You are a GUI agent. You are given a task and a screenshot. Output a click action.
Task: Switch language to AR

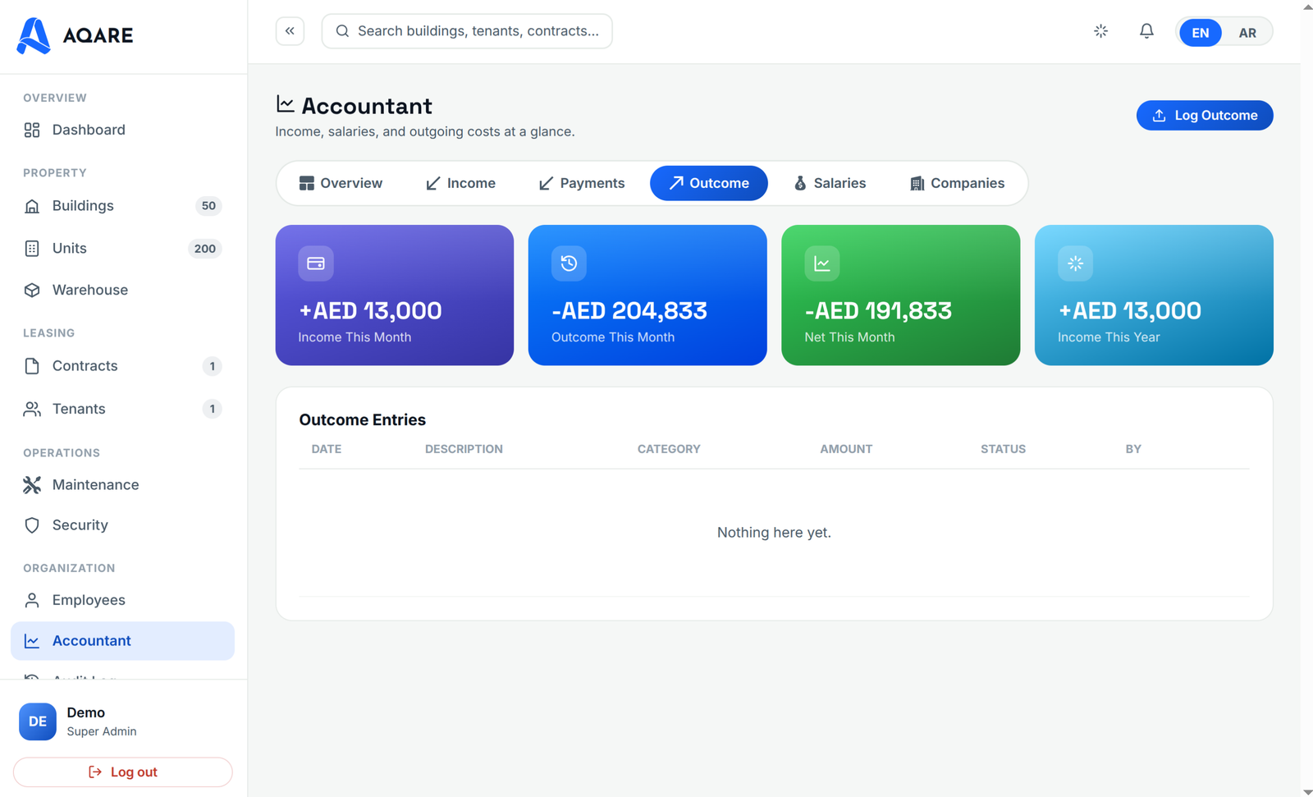click(1247, 33)
